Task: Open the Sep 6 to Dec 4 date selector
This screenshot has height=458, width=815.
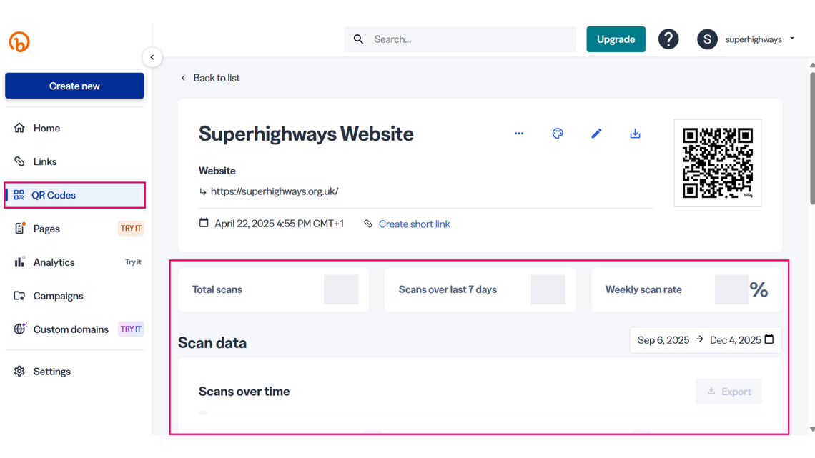Action: (704, 340)
